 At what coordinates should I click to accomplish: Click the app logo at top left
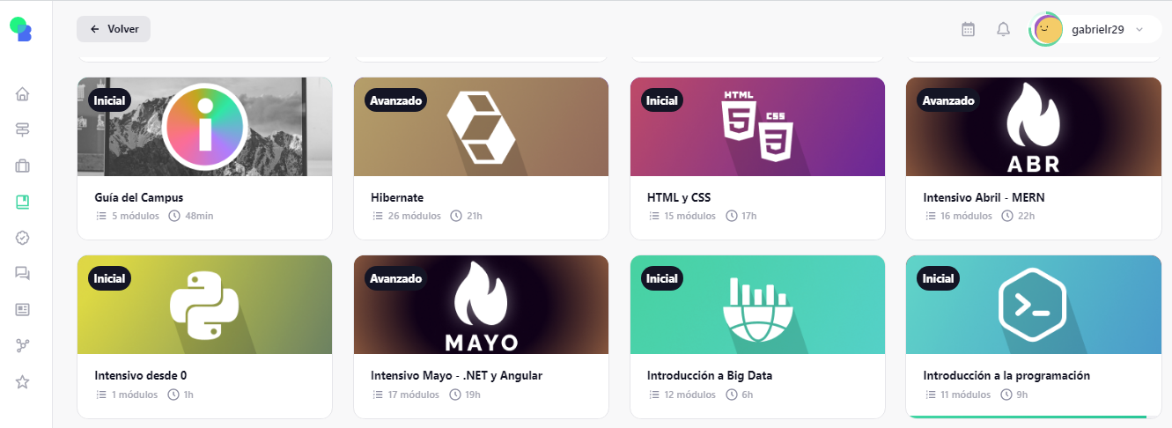[20, 29]
